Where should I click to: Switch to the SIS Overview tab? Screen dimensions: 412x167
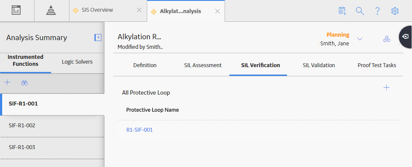point(97,10)
